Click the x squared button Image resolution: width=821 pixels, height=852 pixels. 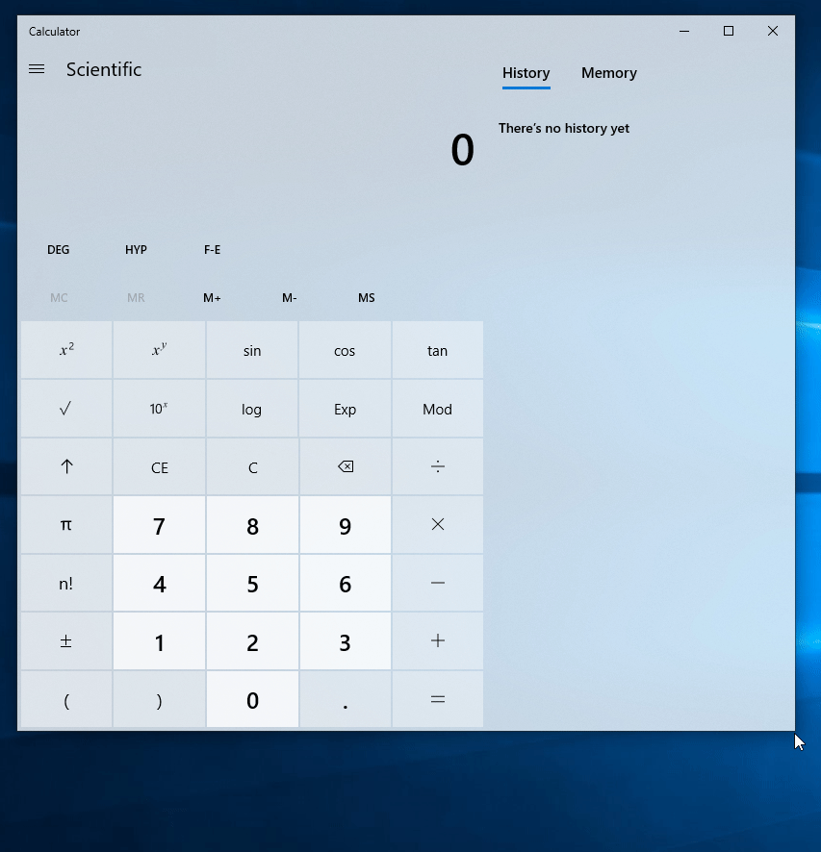(x=66, y=350)
